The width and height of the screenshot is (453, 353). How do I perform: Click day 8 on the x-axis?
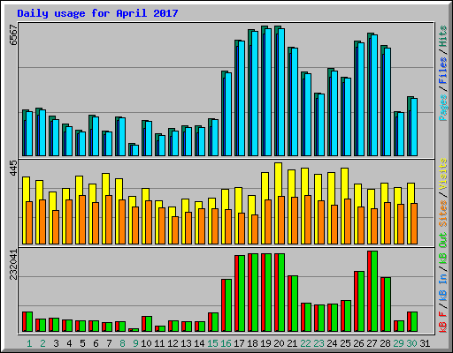[x=122, y=343]
